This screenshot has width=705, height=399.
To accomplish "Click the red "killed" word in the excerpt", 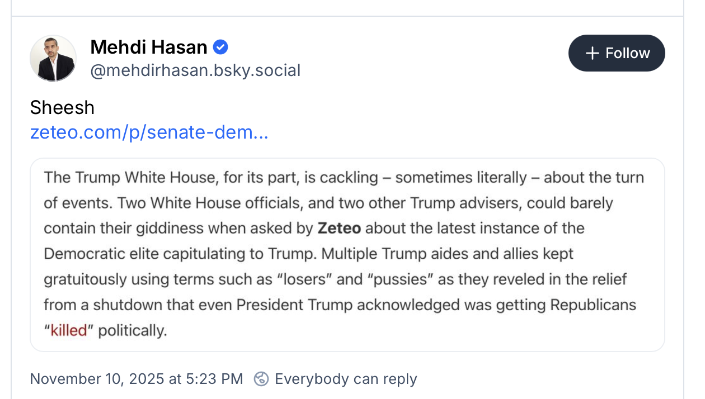I will coord(69,330).
